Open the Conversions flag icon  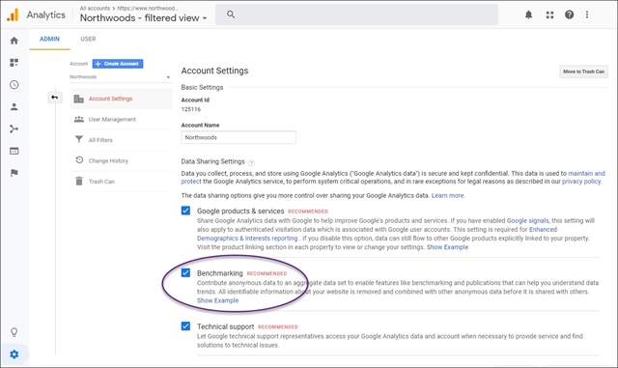pos(14,173)
